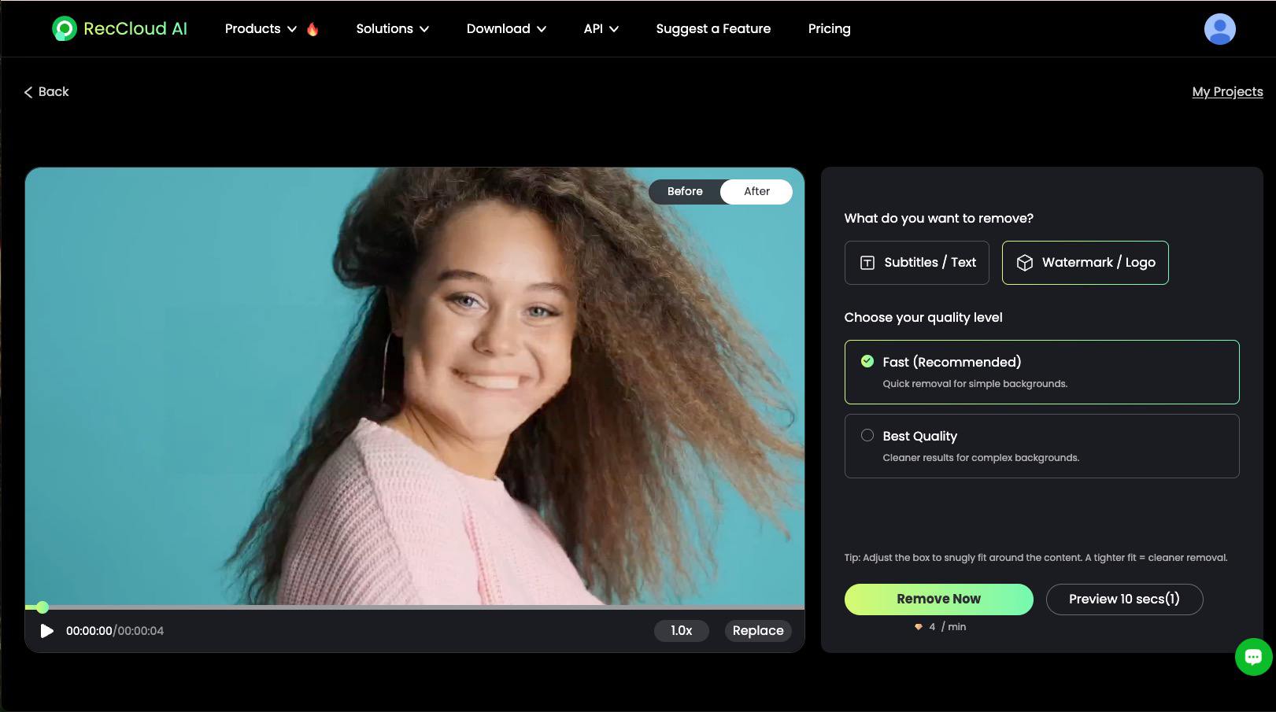Click the coin icon near the minute cost

point(919,626)
